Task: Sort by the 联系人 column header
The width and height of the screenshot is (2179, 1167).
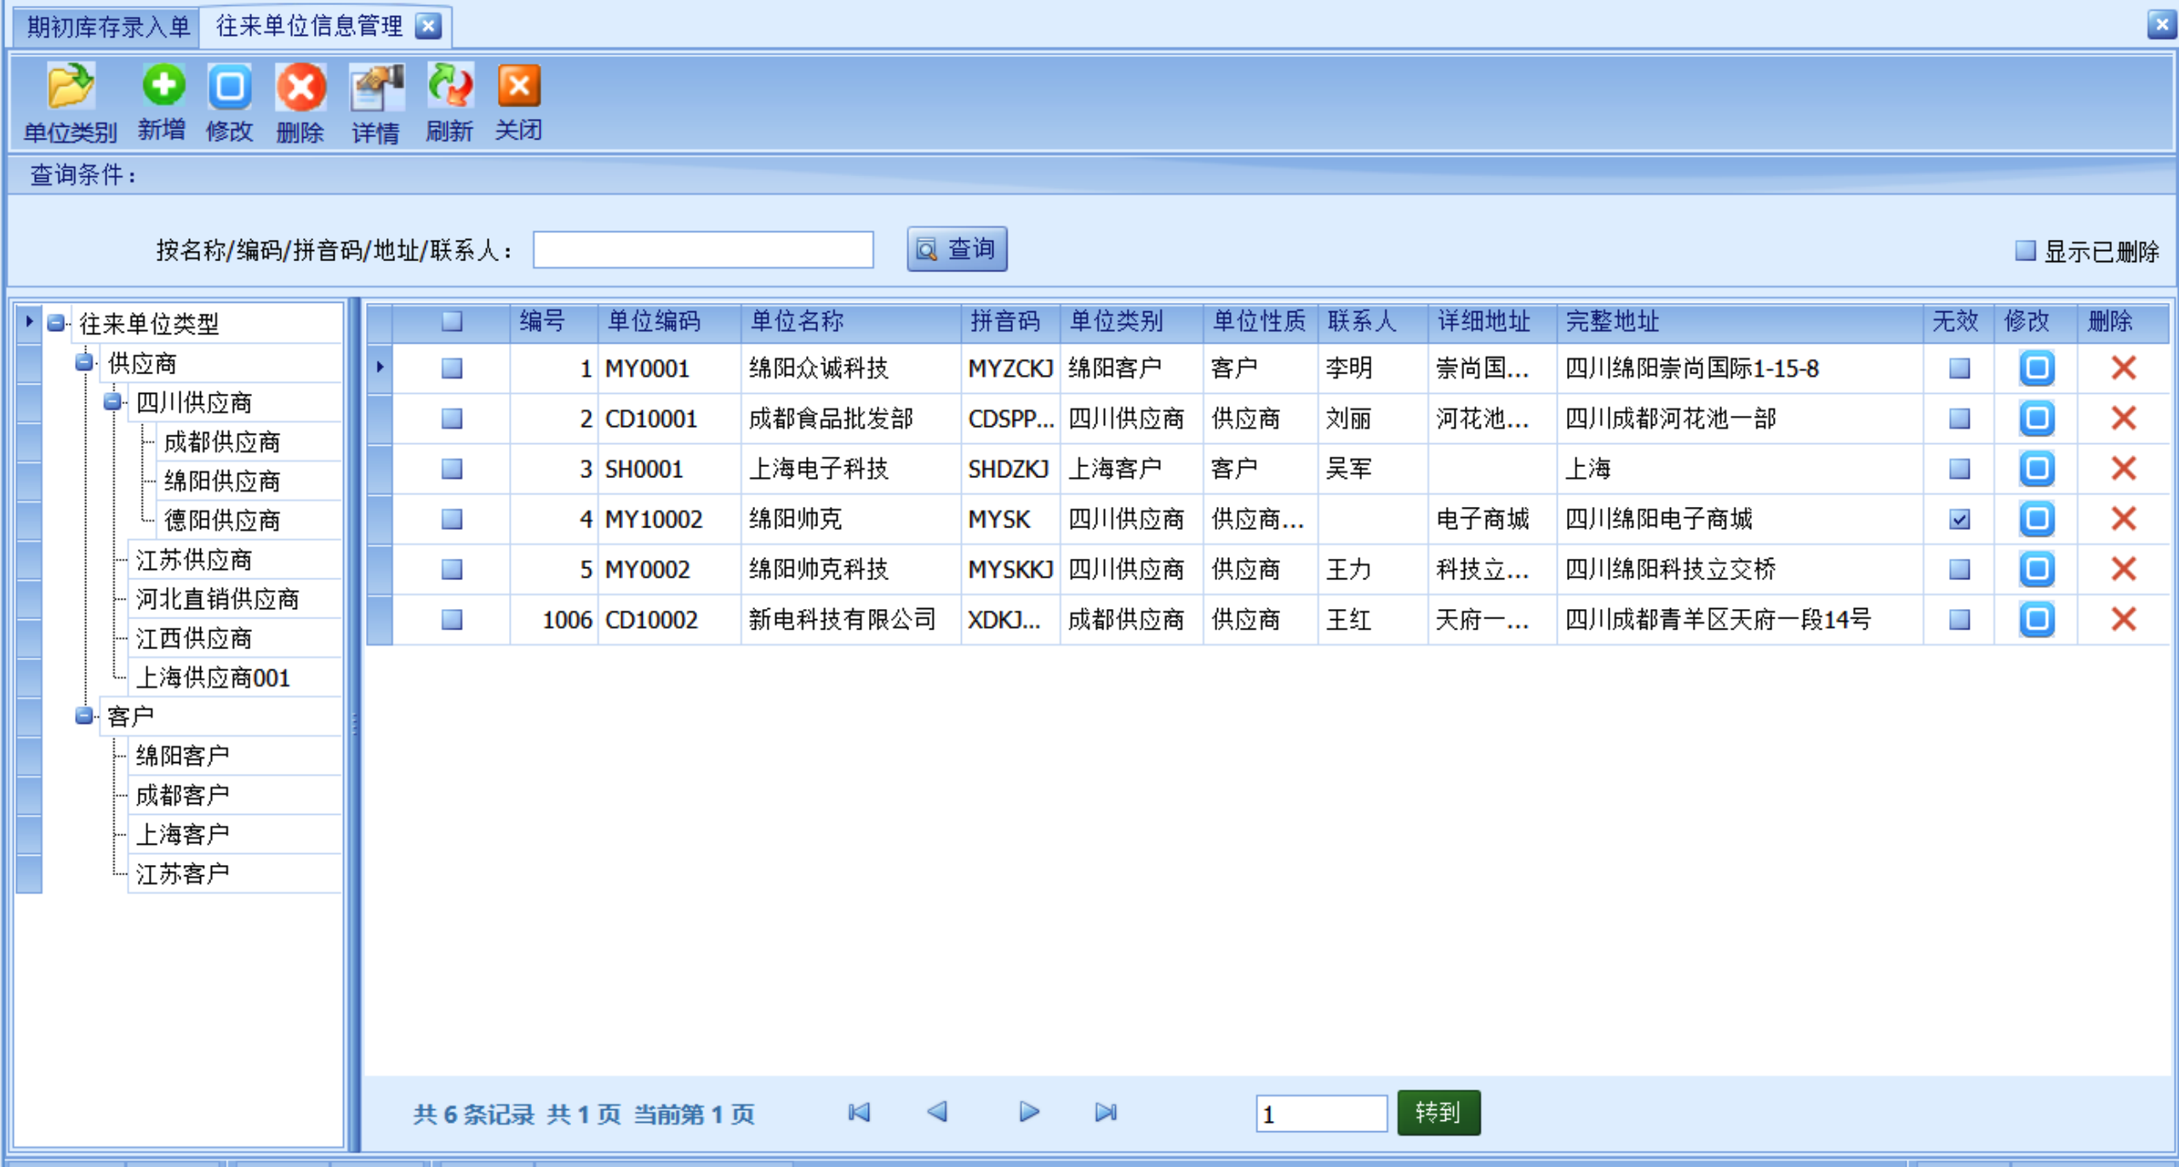Action: click(x=1372, y=322)
